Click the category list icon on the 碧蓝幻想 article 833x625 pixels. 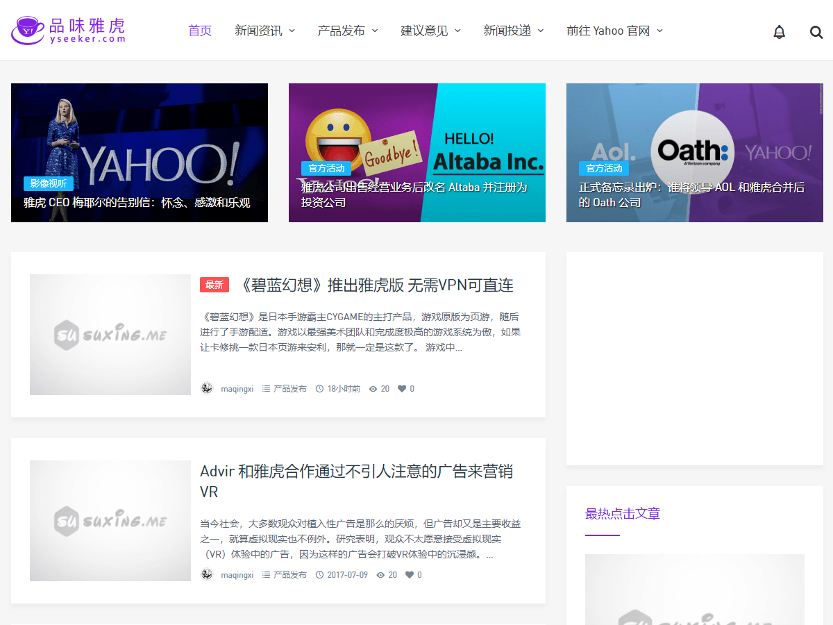click(266, 389)
